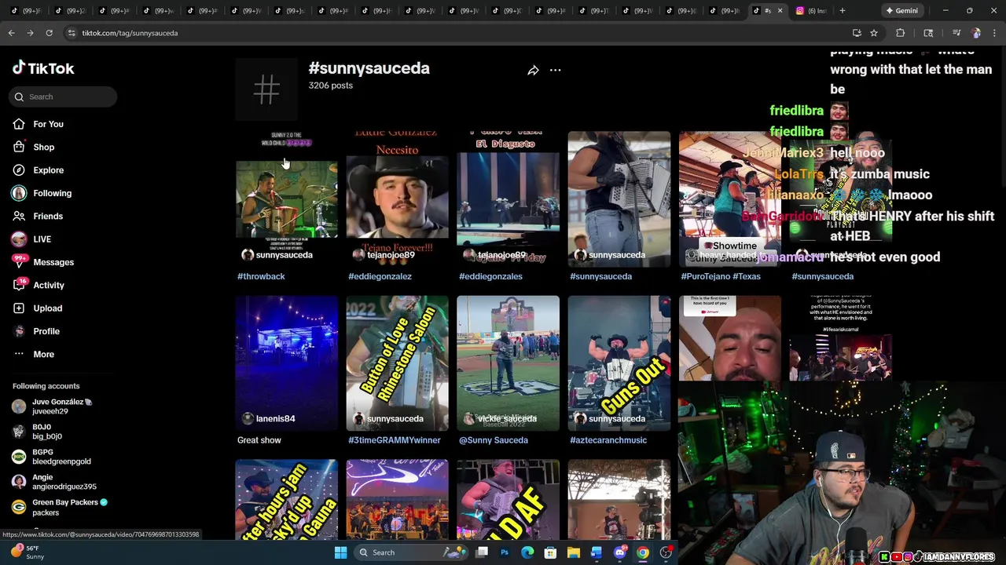Open lanenis84 username label
The image size is (1006, 565).
275,419
